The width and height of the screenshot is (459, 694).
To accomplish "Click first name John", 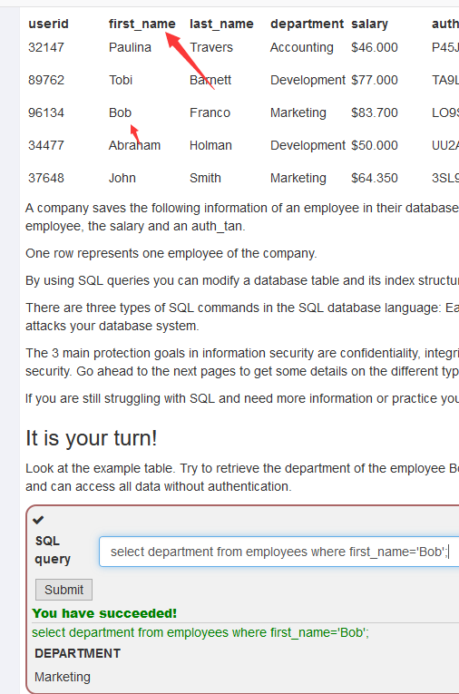I will pyautogui.click(x=122, y=178).
